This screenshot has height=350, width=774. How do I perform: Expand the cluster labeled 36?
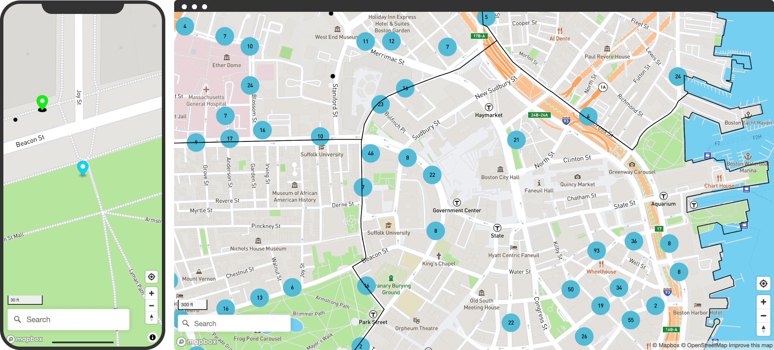[634, 241]
